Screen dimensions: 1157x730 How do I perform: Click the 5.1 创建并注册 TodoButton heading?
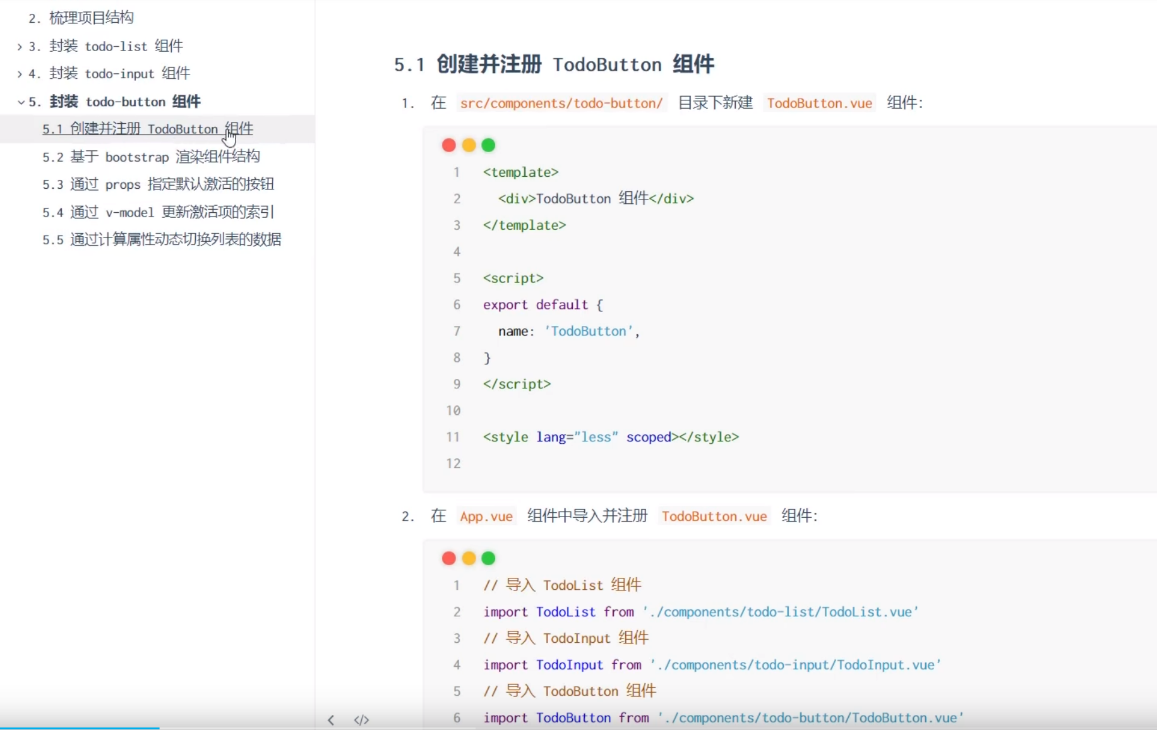point(554,64)
